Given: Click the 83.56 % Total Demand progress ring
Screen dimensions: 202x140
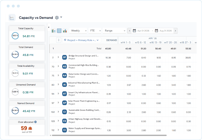Looking at the screenshot, I should [x=15, y=54].
